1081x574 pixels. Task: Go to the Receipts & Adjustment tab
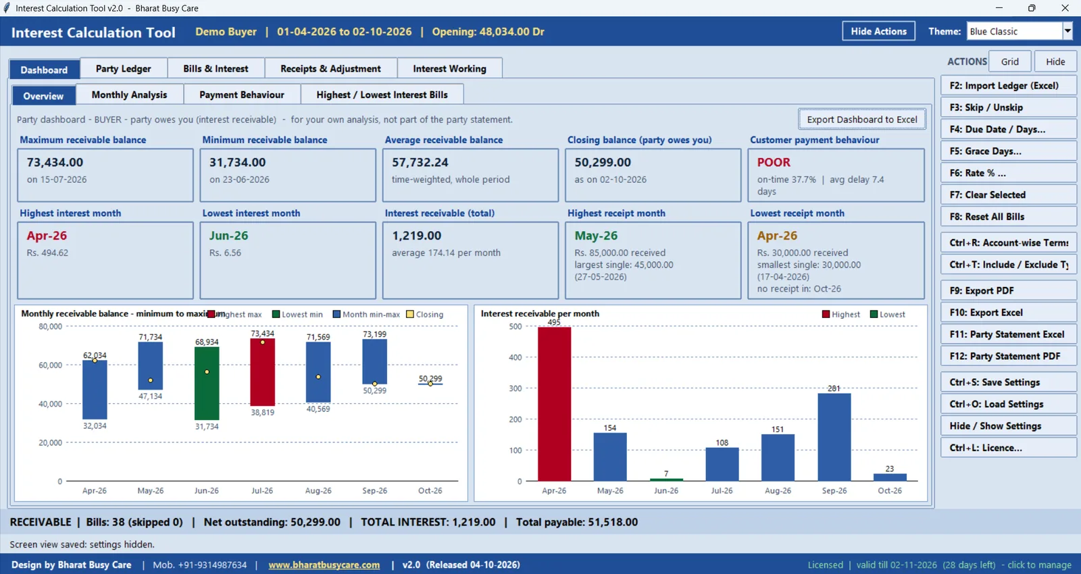pyautogui.click(x=330, y=69)
